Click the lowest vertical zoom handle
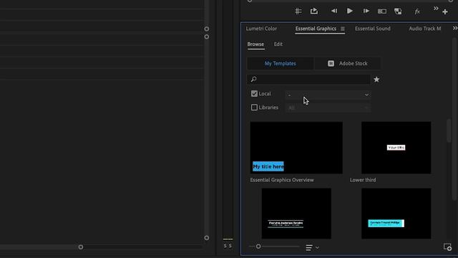The image size is (458, 258). coord(207,238)
